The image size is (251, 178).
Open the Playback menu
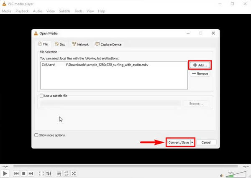click(22, 11)
